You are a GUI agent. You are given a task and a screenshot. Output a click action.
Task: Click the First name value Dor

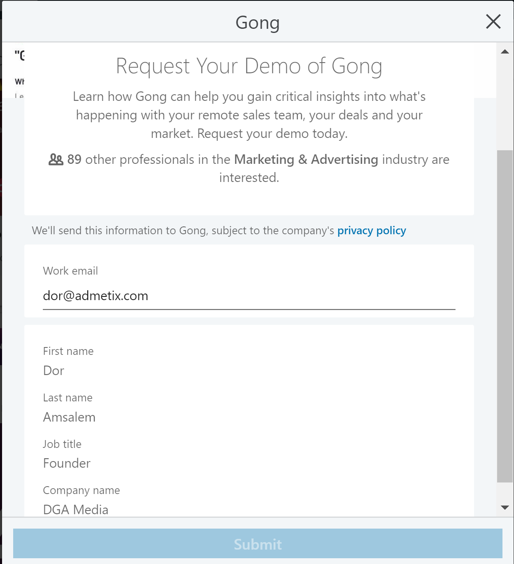(x=54, y=371)
